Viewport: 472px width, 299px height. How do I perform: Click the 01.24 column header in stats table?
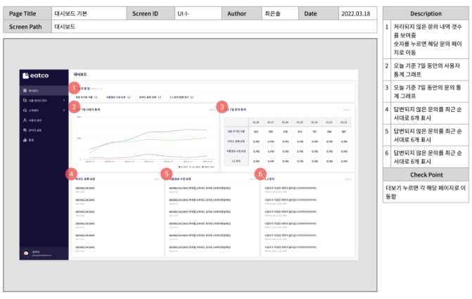click(314, 122)
